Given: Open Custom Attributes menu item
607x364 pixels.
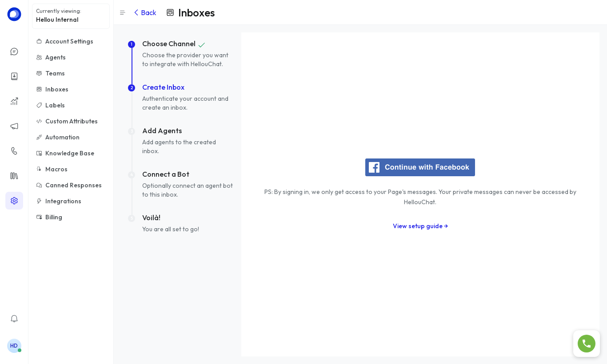Looking at the screenshot, I should click(x=71, y=122).
